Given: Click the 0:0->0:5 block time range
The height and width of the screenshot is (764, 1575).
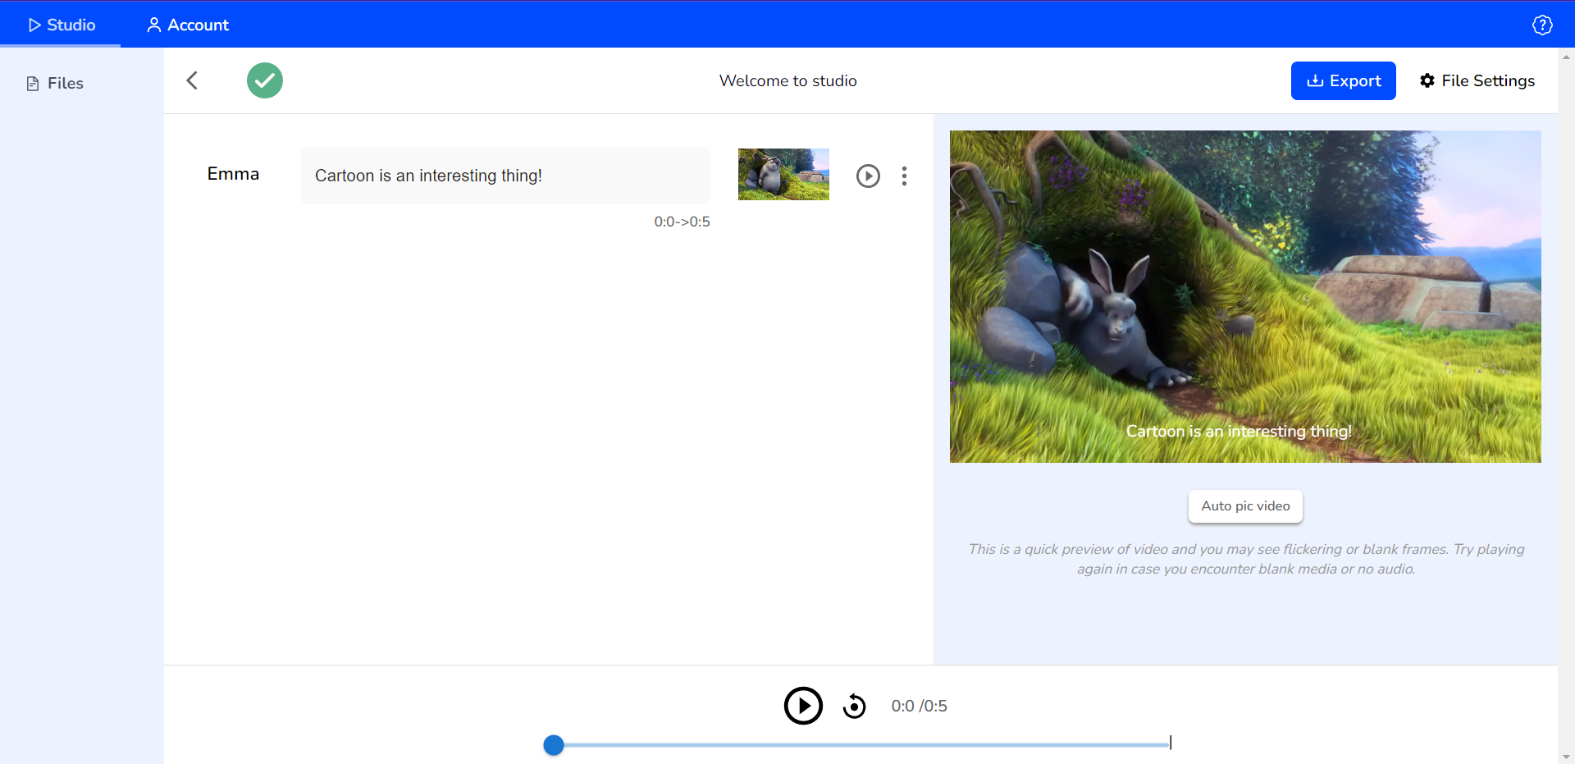Looking at the screenshot, I should click(682, 222).
